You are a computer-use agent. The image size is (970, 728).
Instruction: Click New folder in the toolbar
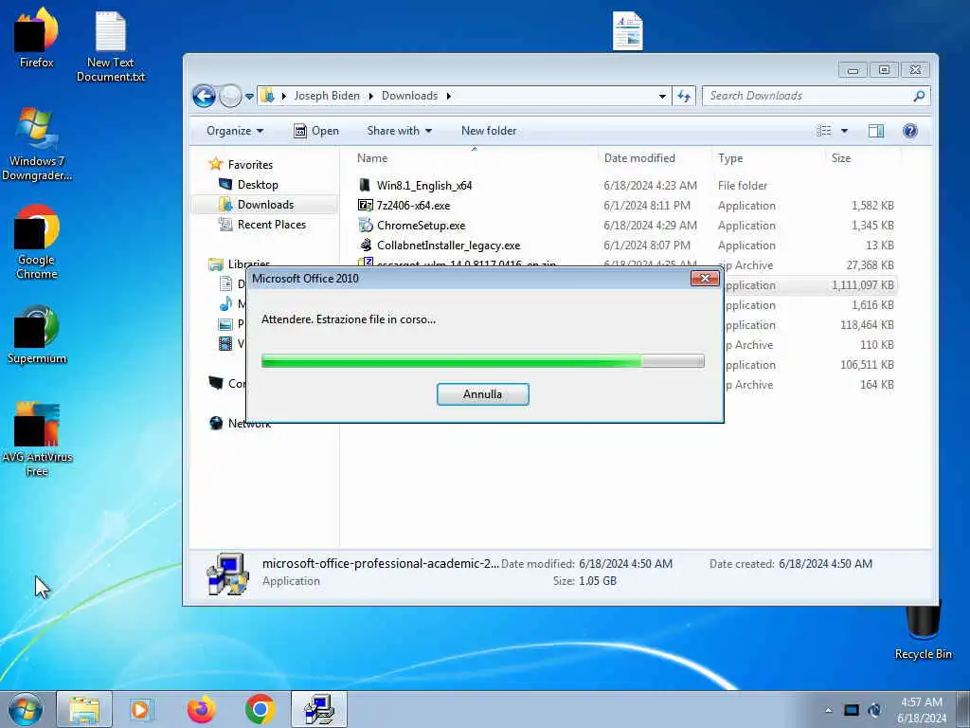(489, 131)
